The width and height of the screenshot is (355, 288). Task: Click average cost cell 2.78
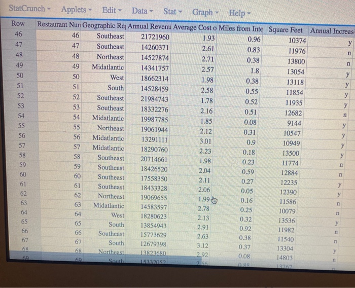[x=203, y=208]
